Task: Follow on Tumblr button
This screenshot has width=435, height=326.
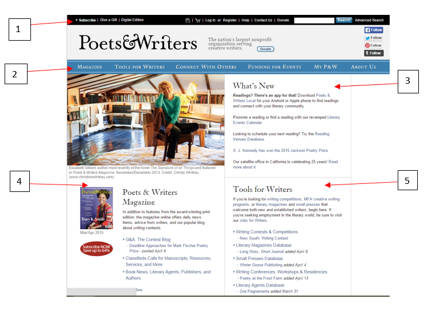Action: point(374,53)
